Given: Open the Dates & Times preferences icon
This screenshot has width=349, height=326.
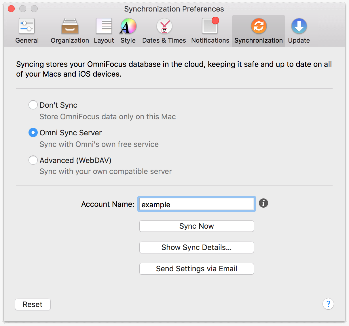Looking at the screenshot, I should click(x=164, y=26).
